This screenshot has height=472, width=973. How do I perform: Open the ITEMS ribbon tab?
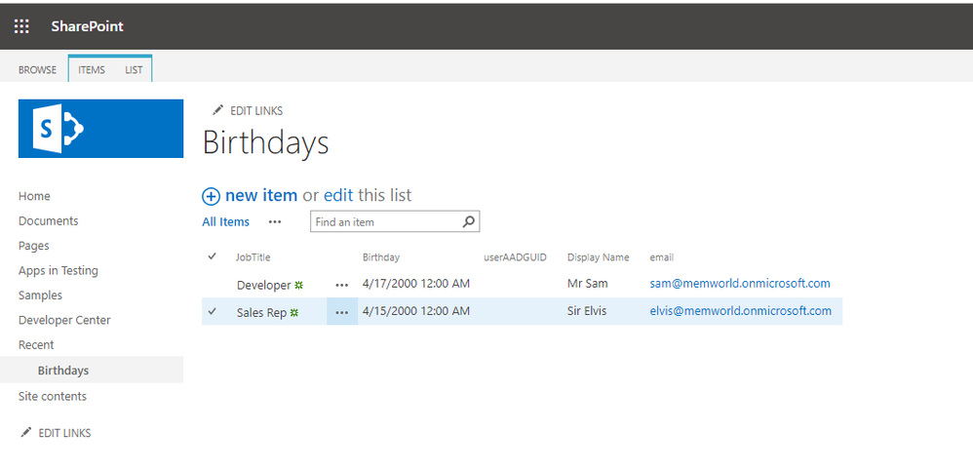click(x=92, y=70)
